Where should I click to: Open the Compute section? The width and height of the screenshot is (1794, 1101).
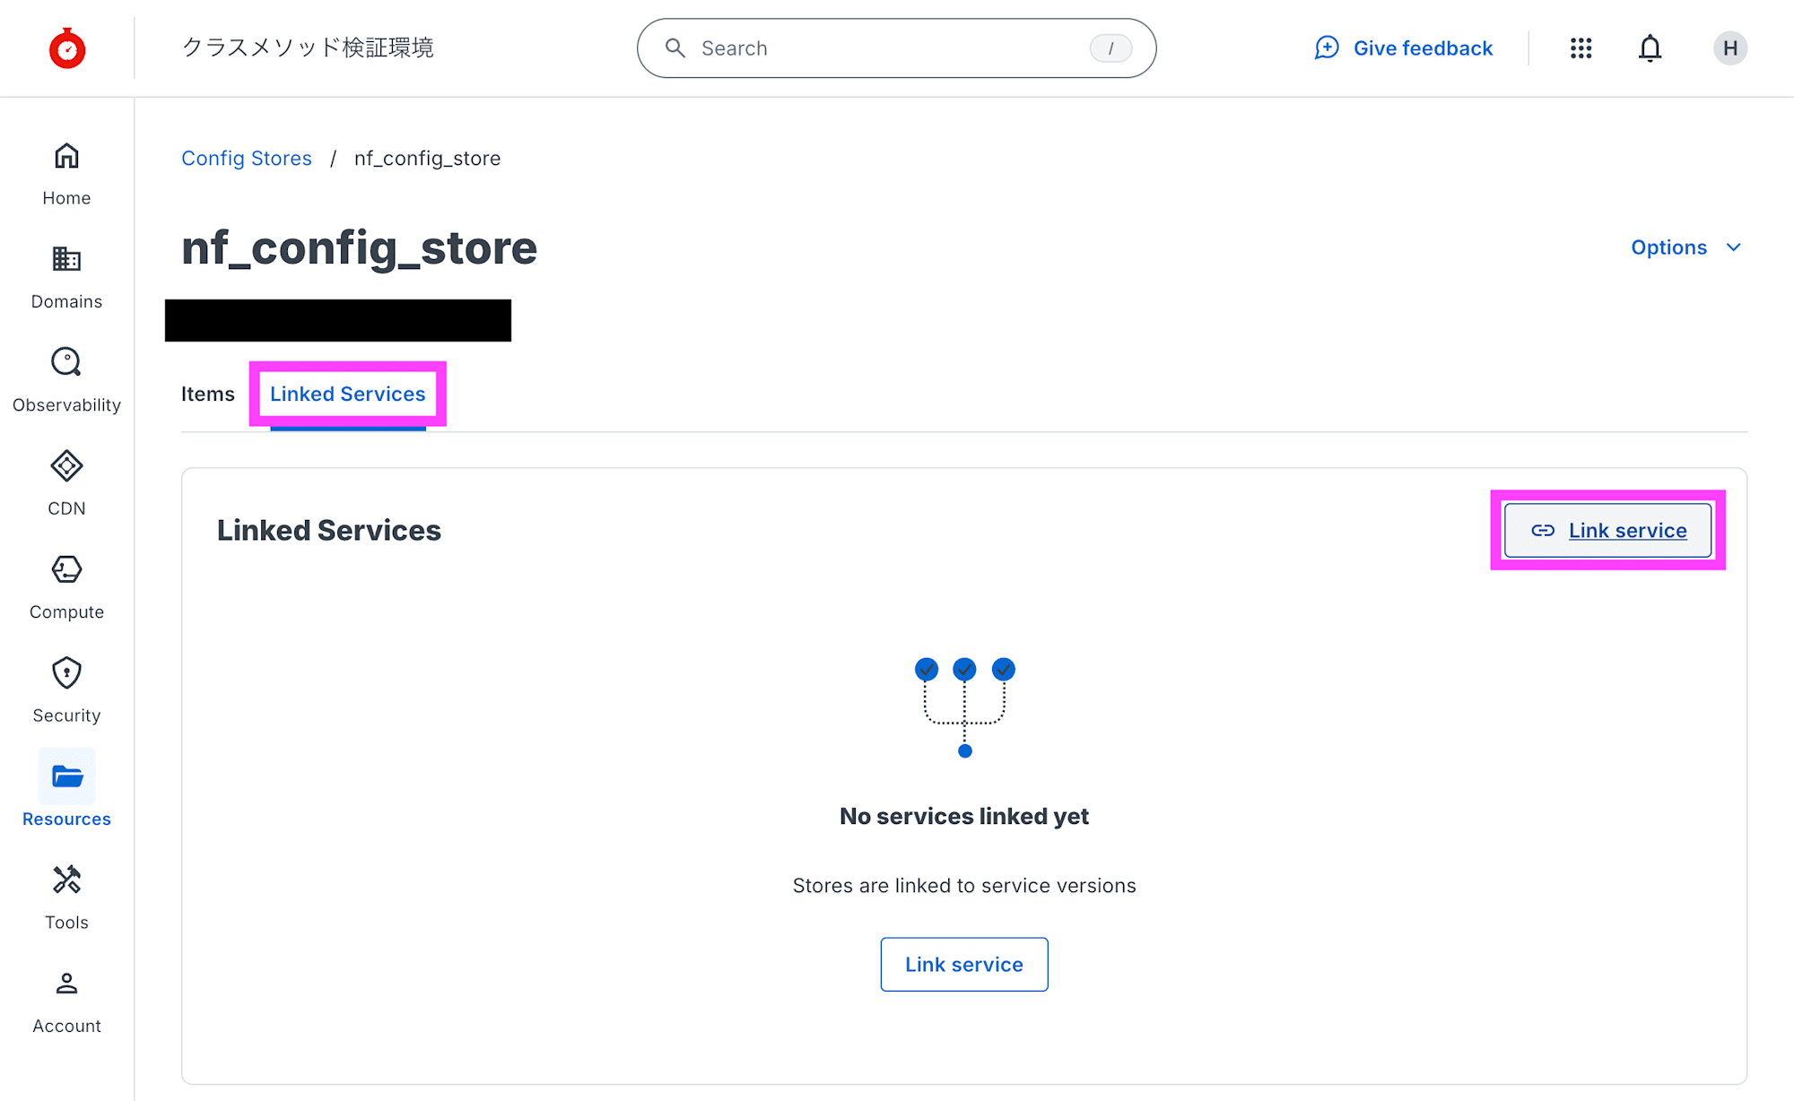click(x=66, y=586)
